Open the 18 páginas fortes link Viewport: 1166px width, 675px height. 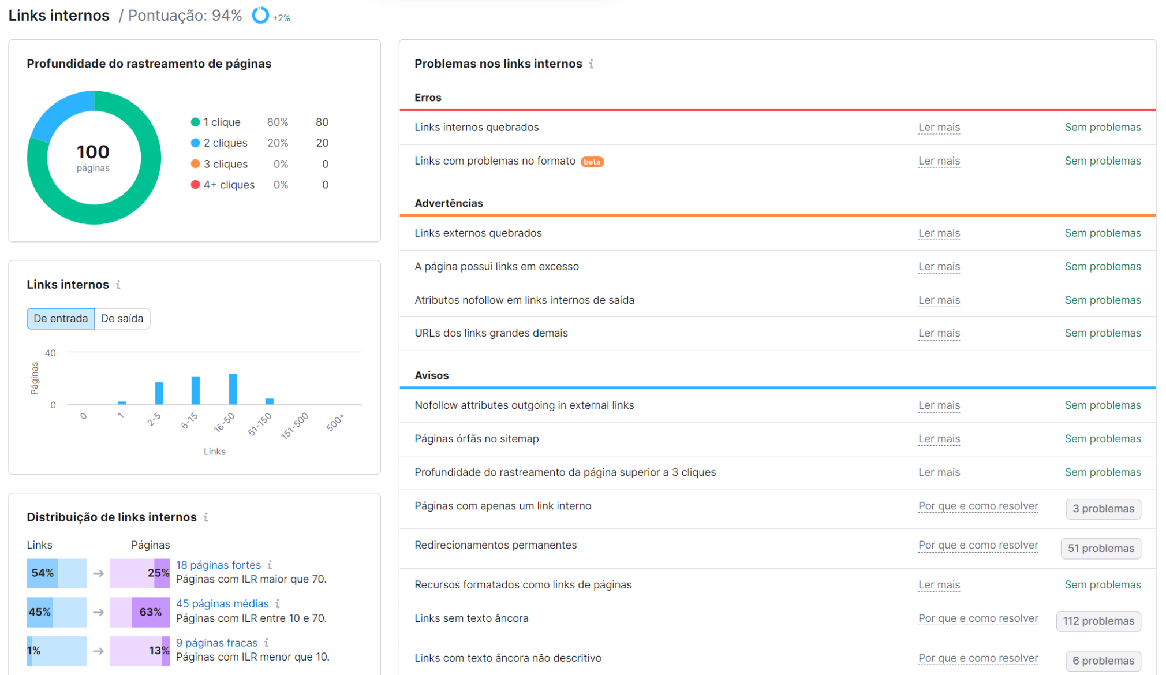[218, 565]
